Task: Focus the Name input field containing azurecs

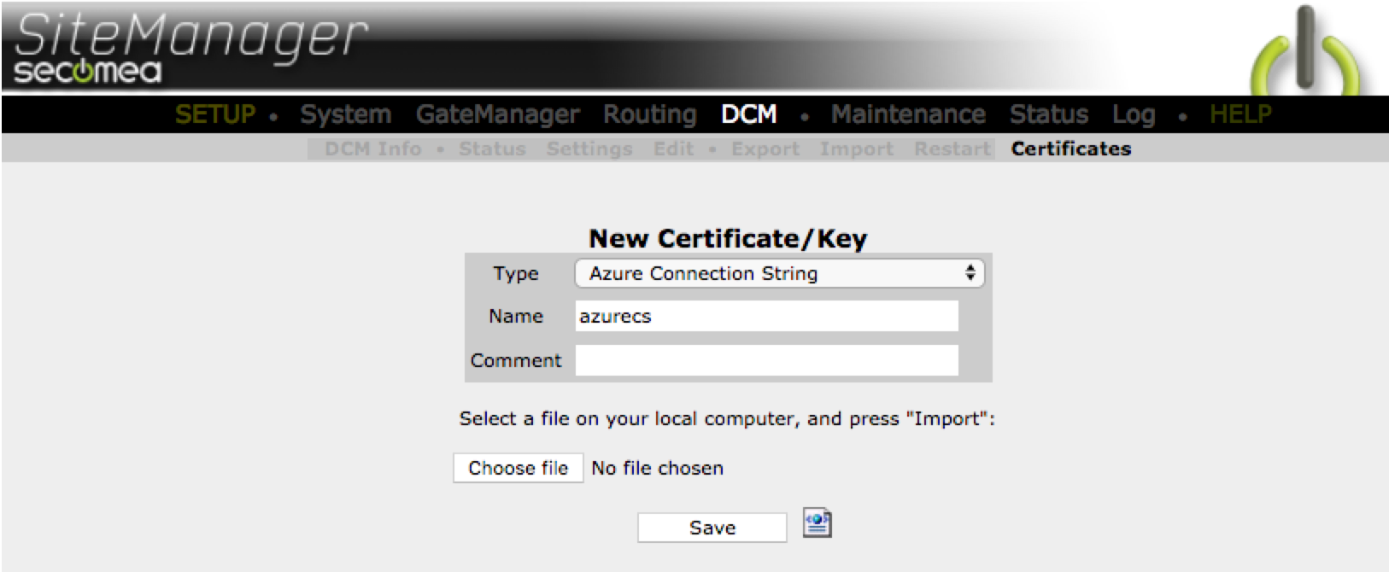Action: pyautogui.click(x=766, y=316)
